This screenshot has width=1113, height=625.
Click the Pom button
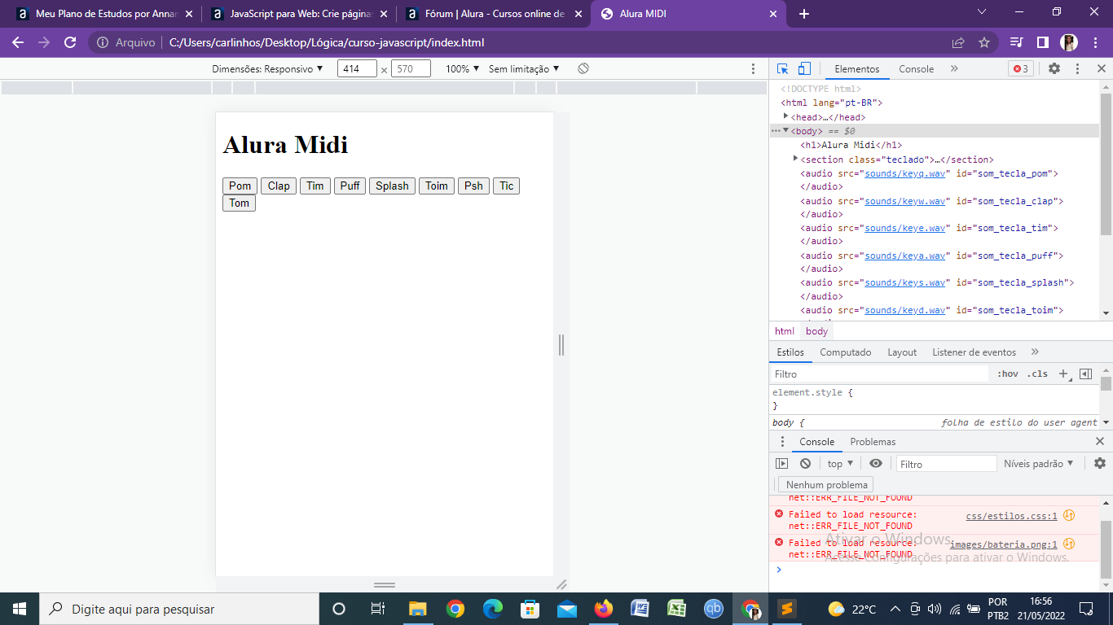[240, 186]
